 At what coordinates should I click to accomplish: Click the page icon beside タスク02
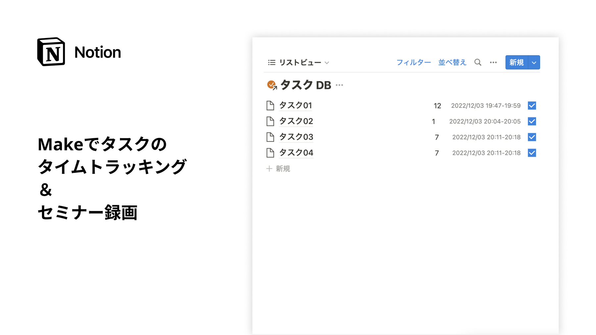click(x=270, y=121)
